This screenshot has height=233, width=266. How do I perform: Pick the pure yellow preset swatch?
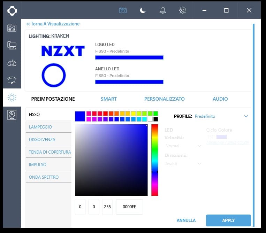tap(133, 113)
